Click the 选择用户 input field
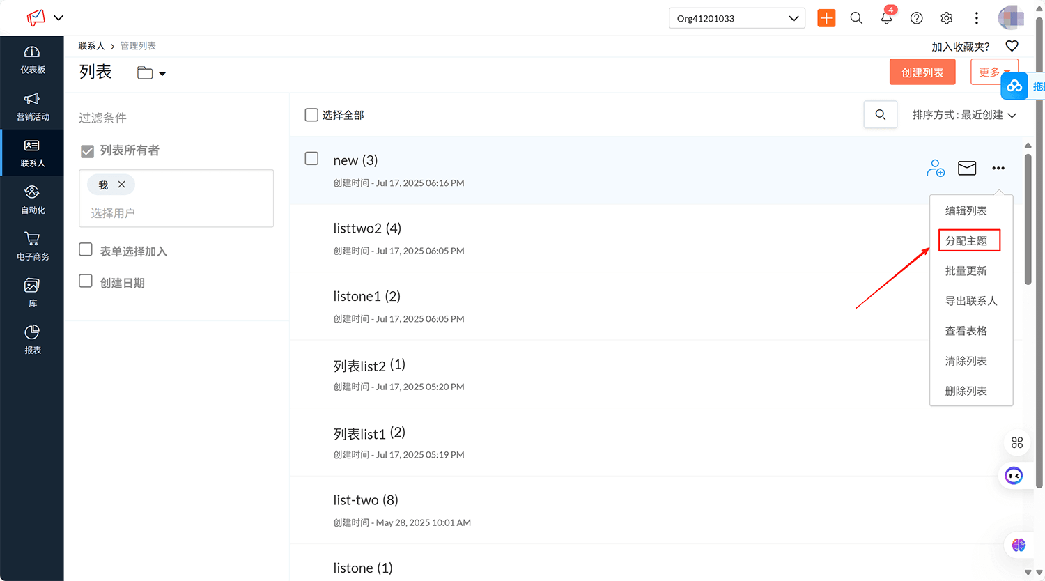The height and width of the screenshot is (581, 1045). click(x=176, y=213)
